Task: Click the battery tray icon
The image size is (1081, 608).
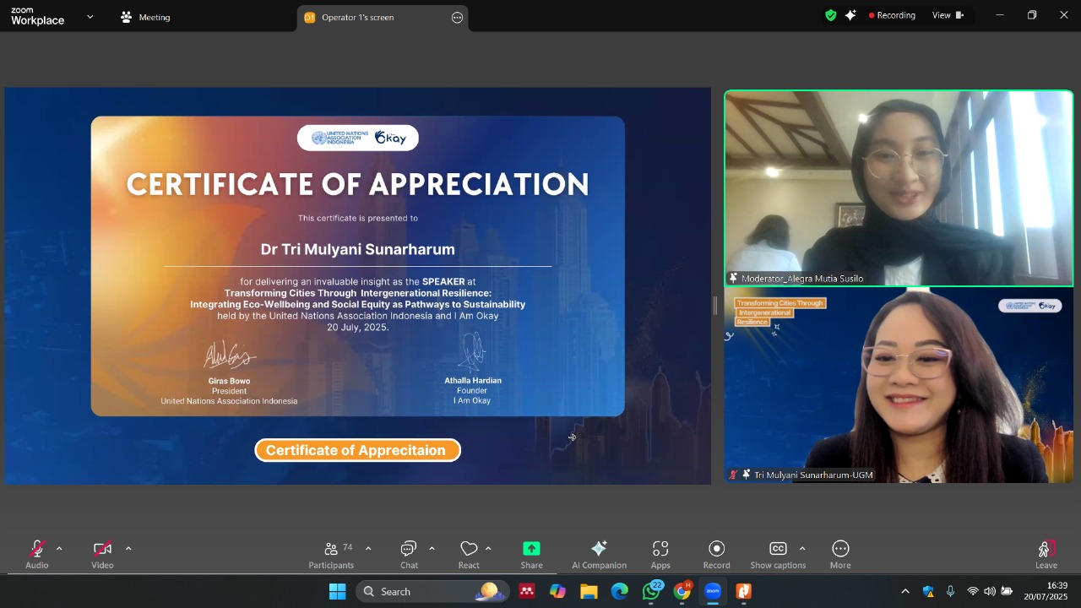Action: pos(1007,591)
